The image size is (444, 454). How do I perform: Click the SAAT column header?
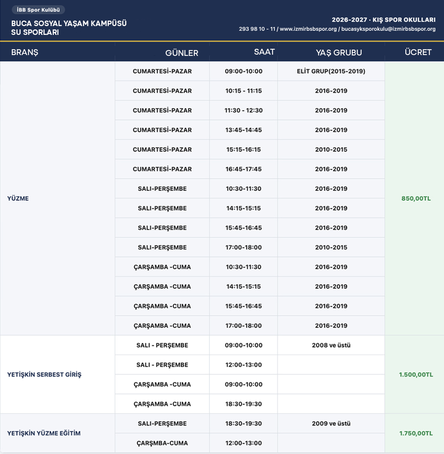pyautogui.click(x=264, y=52)
